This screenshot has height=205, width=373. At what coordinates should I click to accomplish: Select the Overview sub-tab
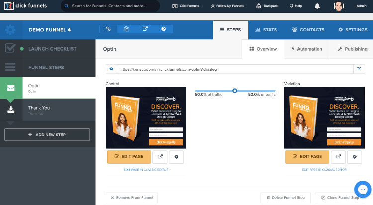263,49
